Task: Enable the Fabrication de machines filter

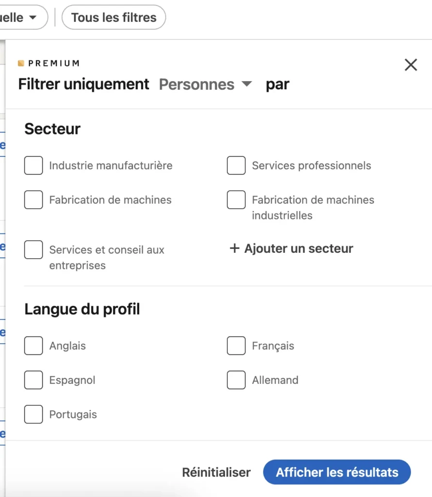Action: click(x=33, y=200)
